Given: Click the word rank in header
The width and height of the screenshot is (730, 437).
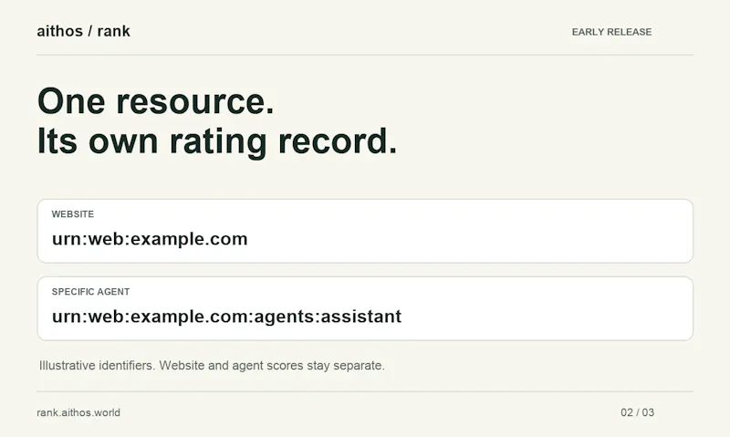Looking at the screenshot, I should pos(113,31).
